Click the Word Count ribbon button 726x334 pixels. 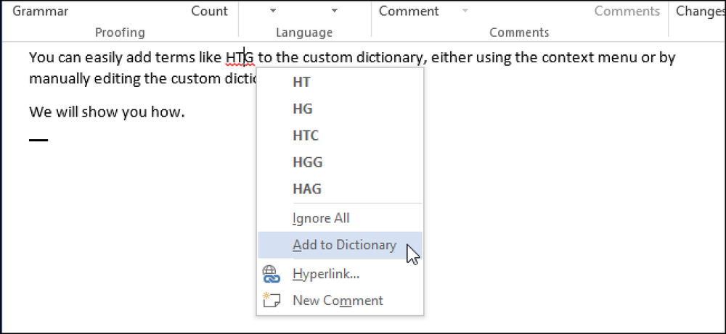pyautogui.click(x=210, y=11)
